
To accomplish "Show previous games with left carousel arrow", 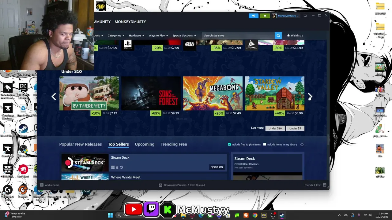I will tap(54, 97).
